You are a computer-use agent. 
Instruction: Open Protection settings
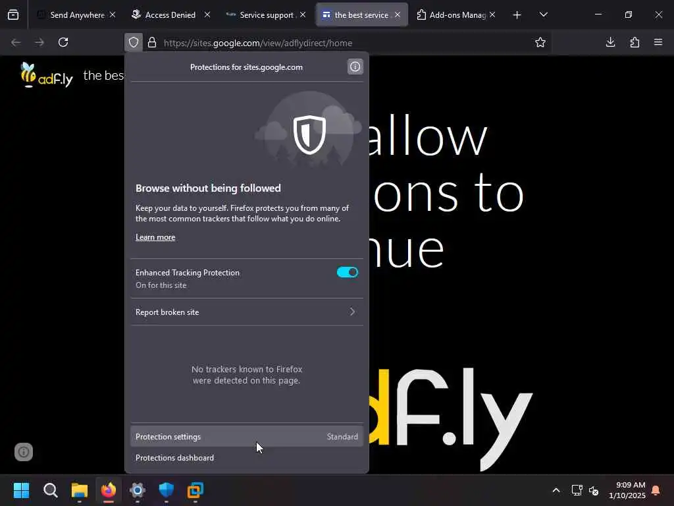247,436
